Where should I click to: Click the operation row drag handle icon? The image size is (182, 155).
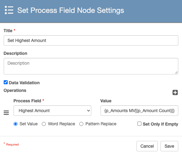coord(6,113)
